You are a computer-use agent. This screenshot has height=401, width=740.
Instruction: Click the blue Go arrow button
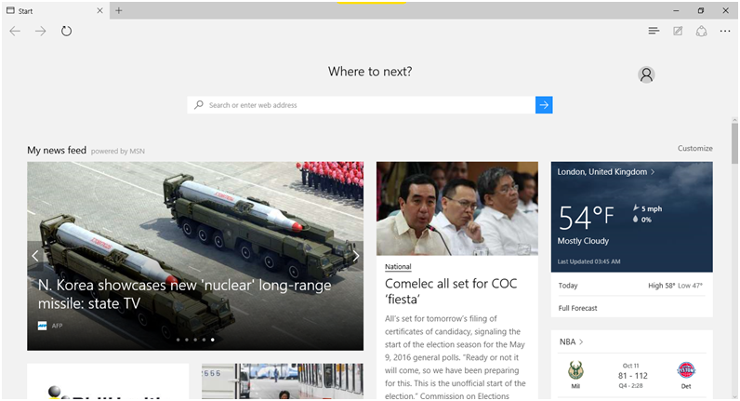pyautogui.click(x=544, y=105)
